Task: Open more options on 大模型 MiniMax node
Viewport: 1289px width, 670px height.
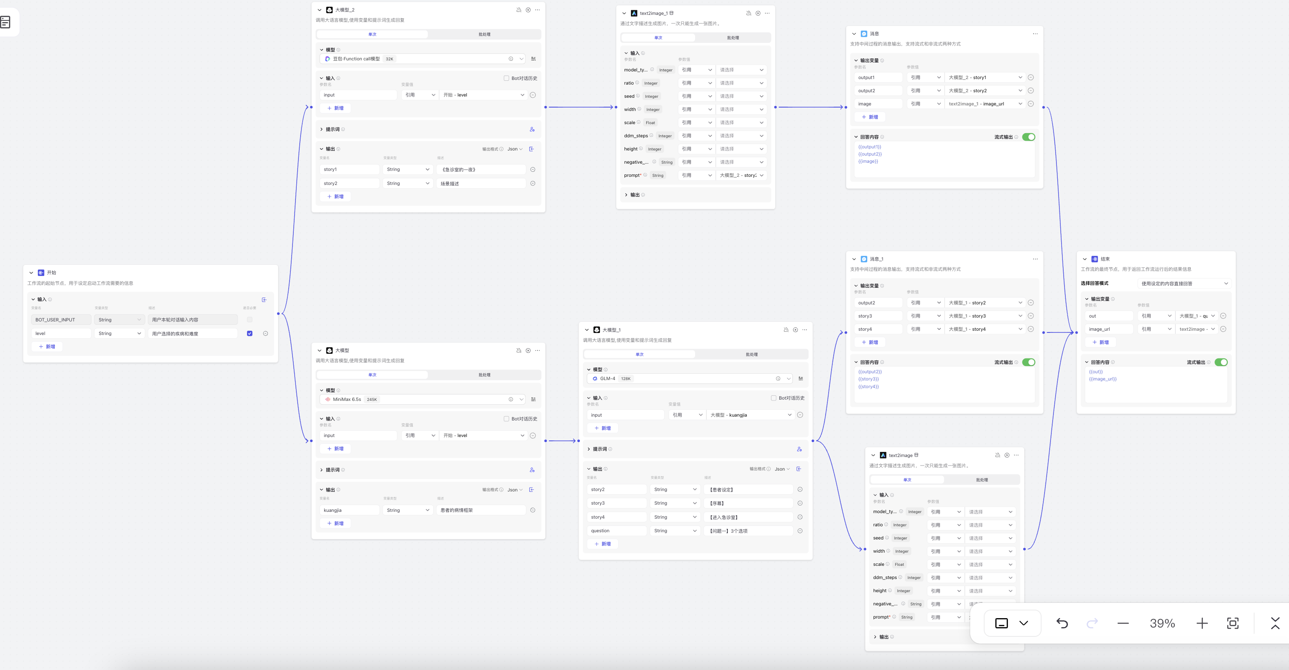Action: click(x=537, y=351)
